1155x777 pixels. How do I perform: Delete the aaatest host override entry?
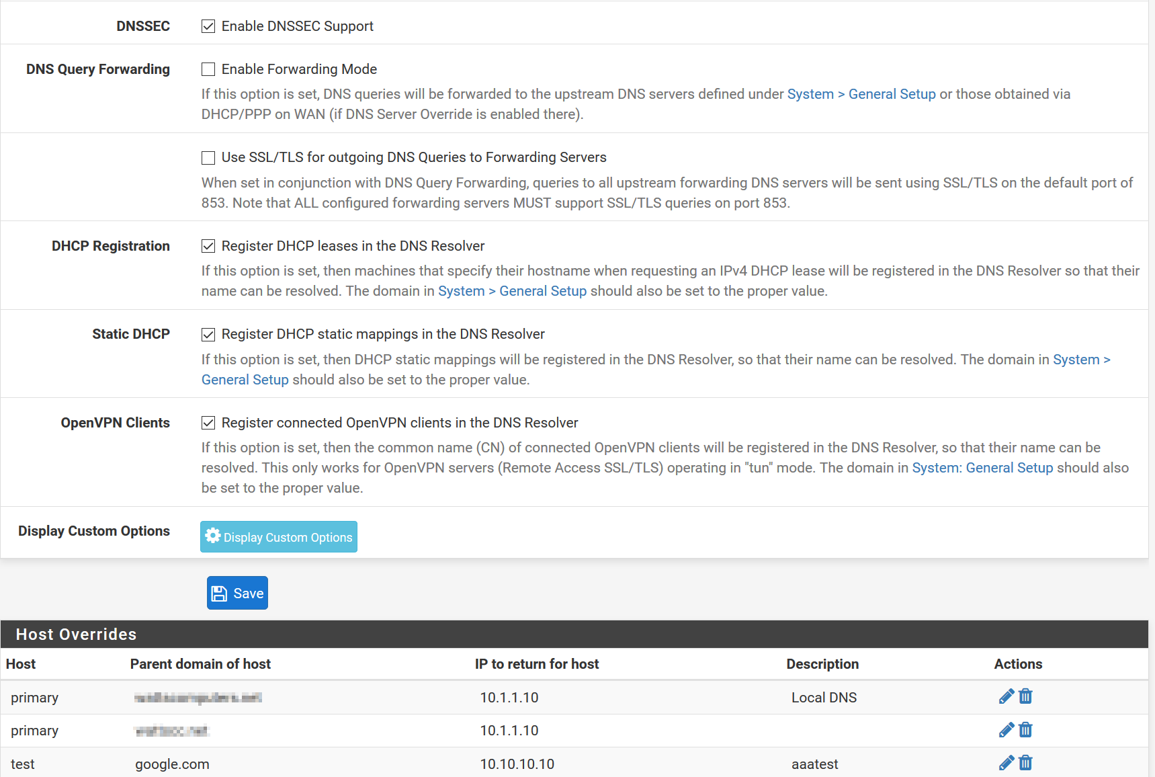click(1025, 763)
